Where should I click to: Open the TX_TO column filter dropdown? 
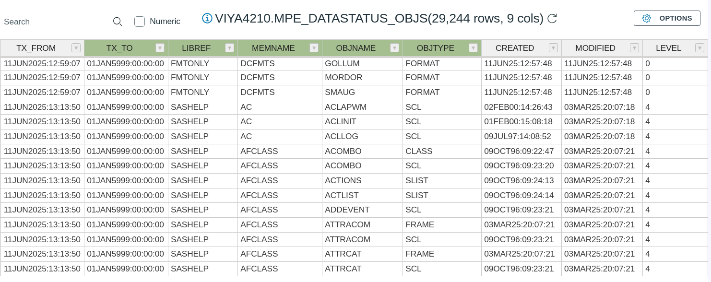point(160,48)
